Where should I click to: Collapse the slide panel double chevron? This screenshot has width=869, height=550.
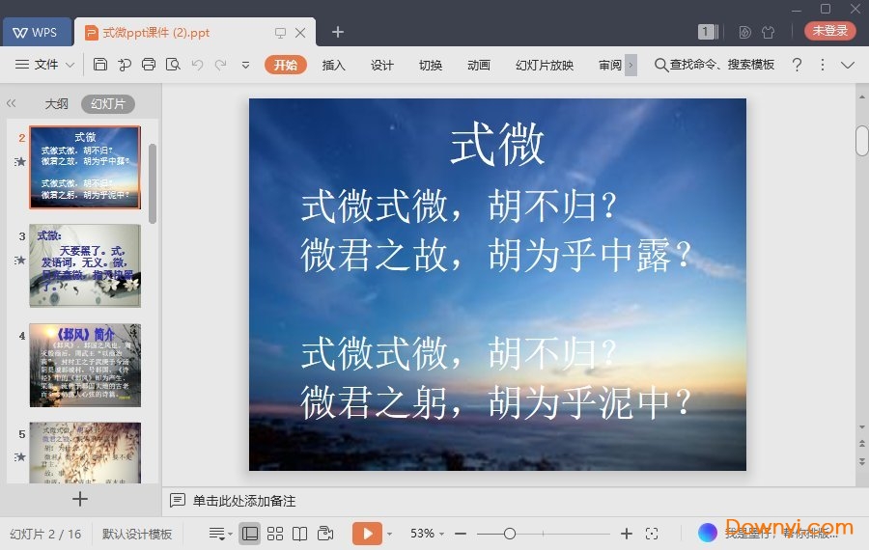11,103
